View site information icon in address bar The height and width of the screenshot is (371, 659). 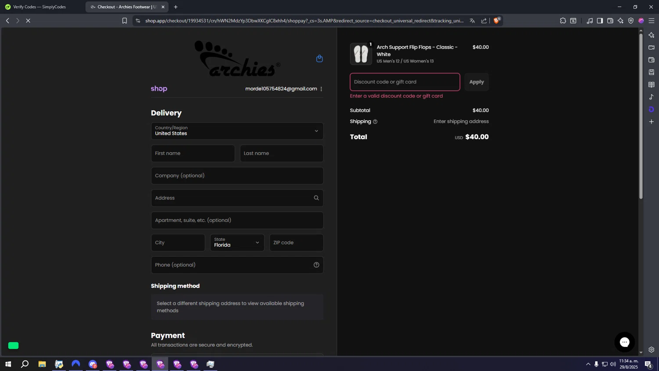point(138,21)
